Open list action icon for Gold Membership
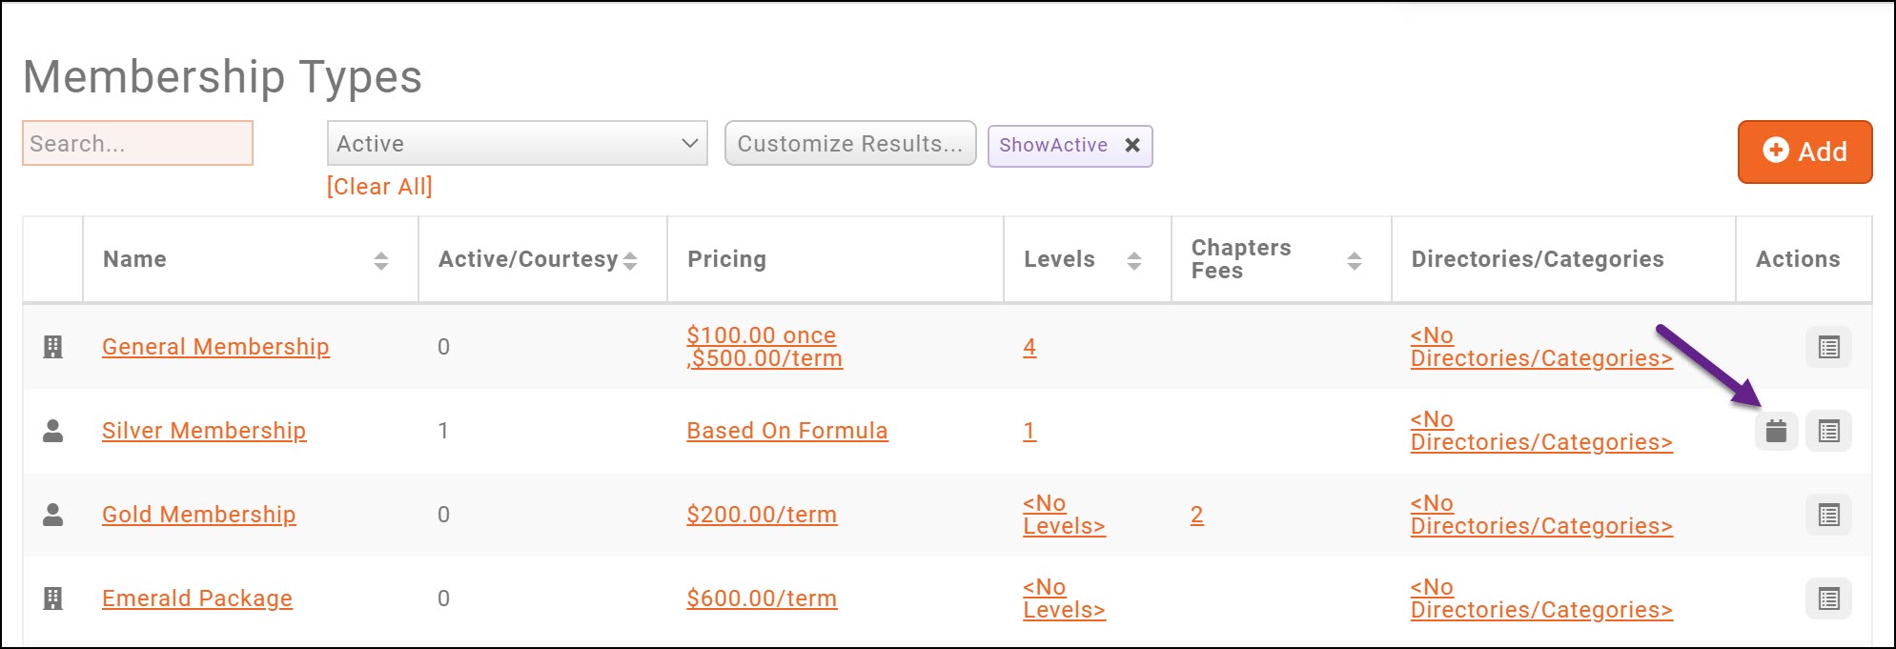Image resolution: width=1896 pixels, height=649 pixels. [x=1828, y=515]
